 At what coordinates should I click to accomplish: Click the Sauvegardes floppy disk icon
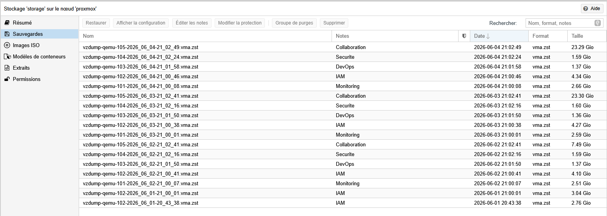(x=7, y=34)
